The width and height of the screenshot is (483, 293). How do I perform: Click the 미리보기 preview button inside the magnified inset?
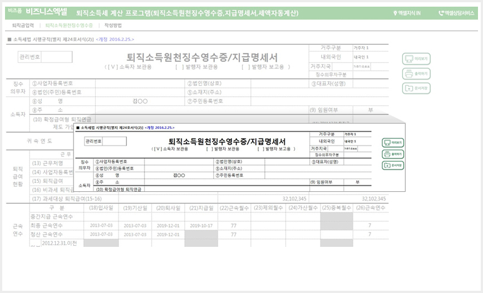pos(393,143)
